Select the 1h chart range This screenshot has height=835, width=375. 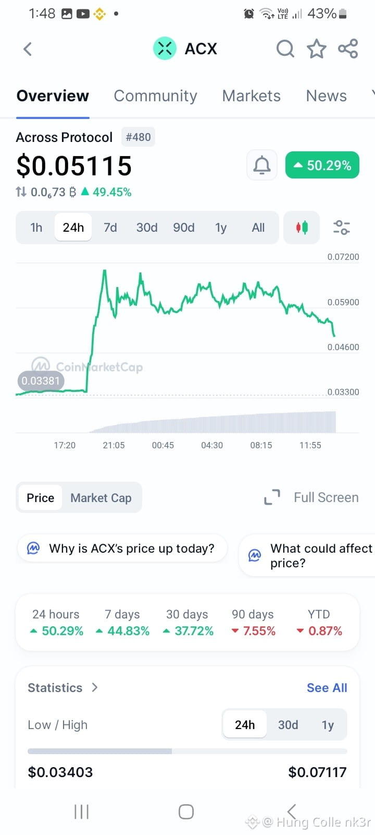pos(36,228)
